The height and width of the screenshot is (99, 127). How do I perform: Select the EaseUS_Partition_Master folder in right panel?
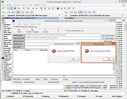coord(86,86)
